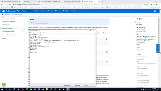This screenshot has height=91, width=161.
Task: Click the search magnifier in docs search
Action: coord(18,11)
